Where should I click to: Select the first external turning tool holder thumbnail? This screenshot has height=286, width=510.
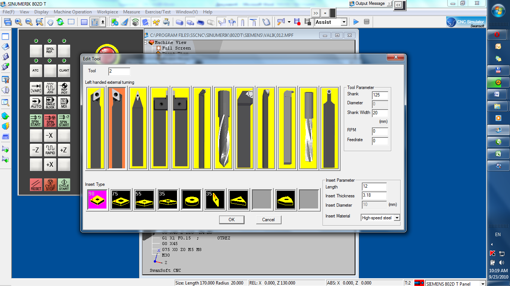click(x=95, y=128)
